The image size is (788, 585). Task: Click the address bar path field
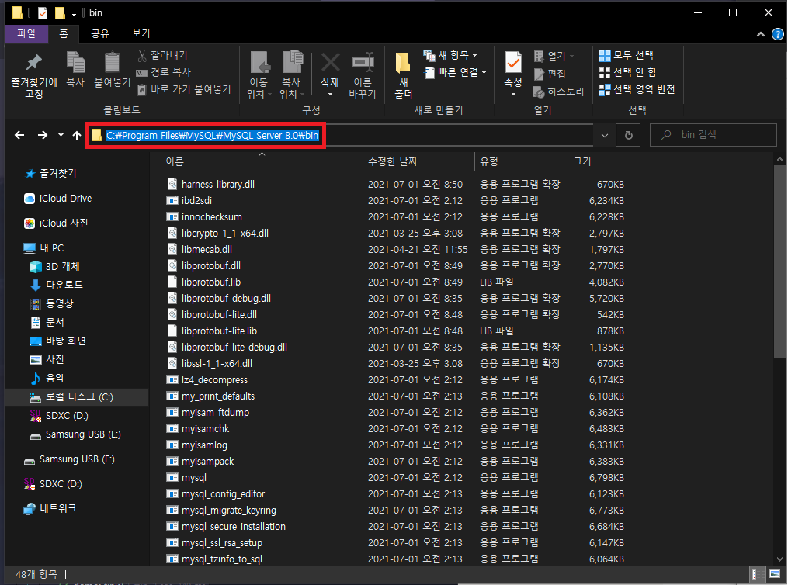coord(340,135)
